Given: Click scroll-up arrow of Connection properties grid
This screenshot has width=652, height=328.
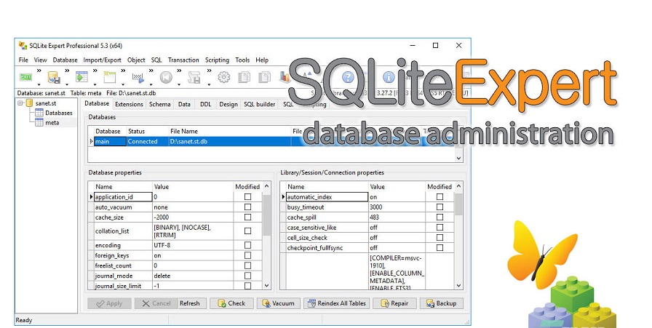Looking at the screenshot, I should 458,186.
